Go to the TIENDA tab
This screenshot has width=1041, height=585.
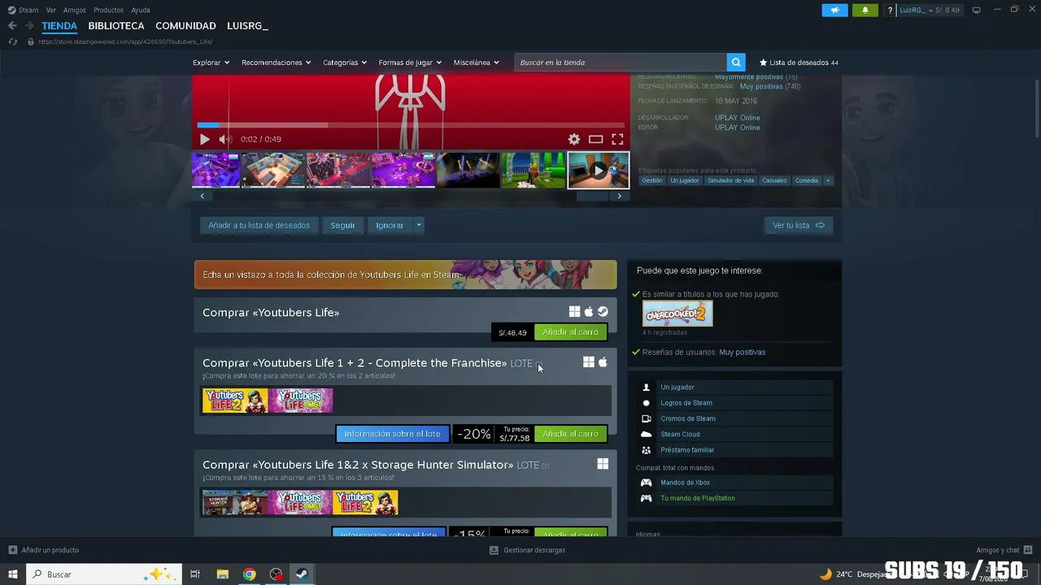pyautogui.click(x=59, y=26)
